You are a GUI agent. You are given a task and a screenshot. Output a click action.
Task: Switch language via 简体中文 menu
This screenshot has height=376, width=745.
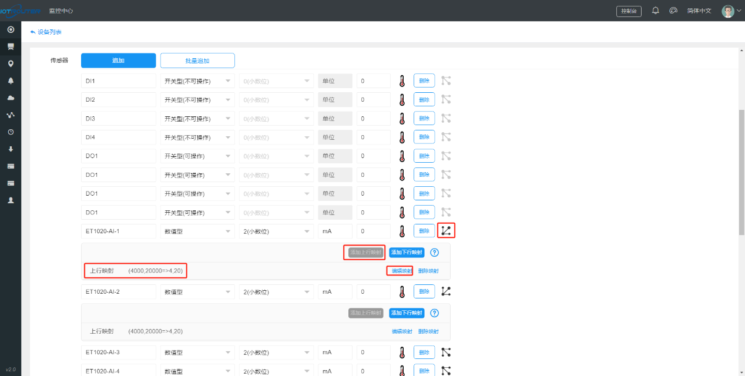point(699,11)
